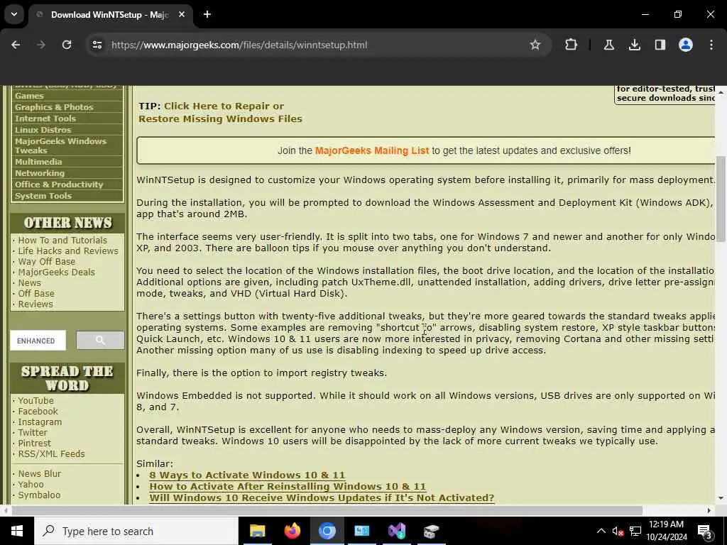Viewport: 727px width, 545px height.
Task: Open the Off Base link
Action: pos(36,293)
